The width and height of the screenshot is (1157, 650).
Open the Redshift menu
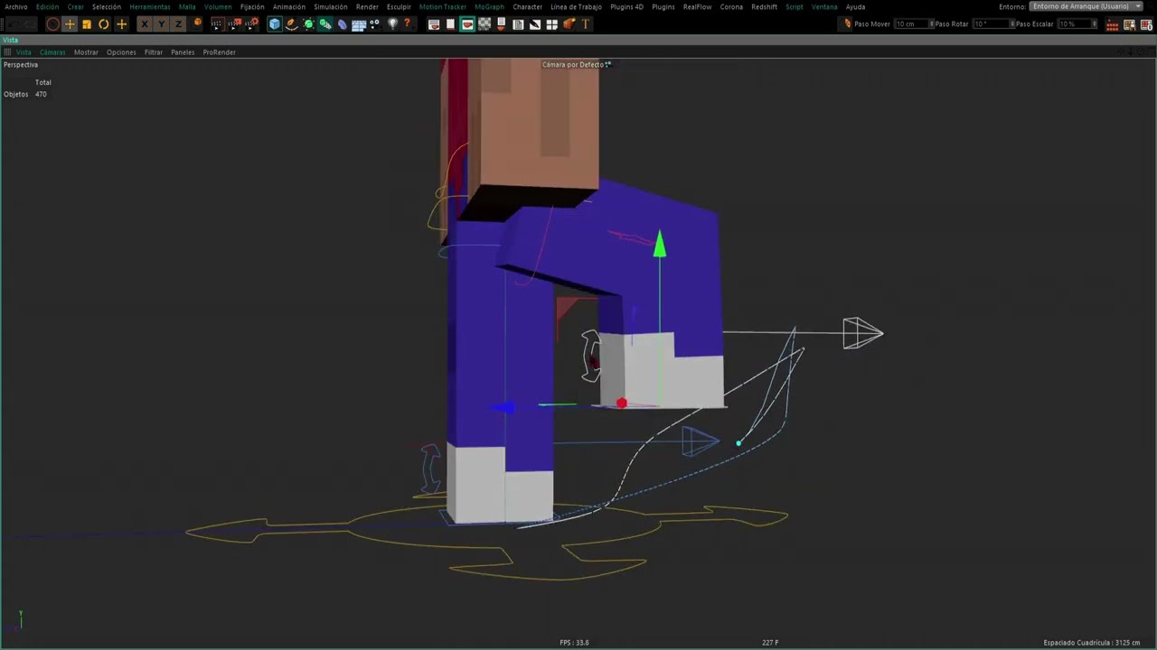[764, 6]
